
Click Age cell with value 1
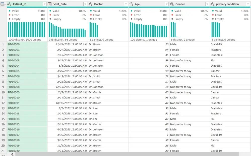149,135
